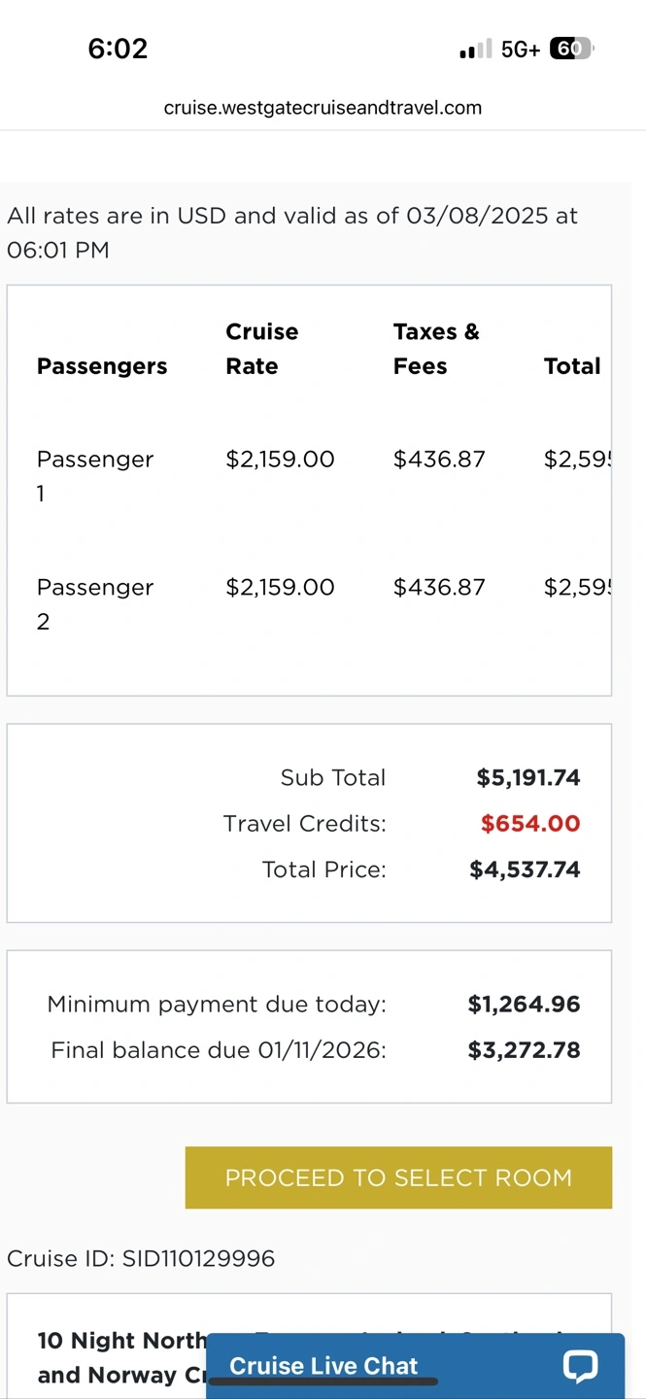Tap the $3,272.78 final balance amount
The image size is (646, 1399).
pos(524,1050)
